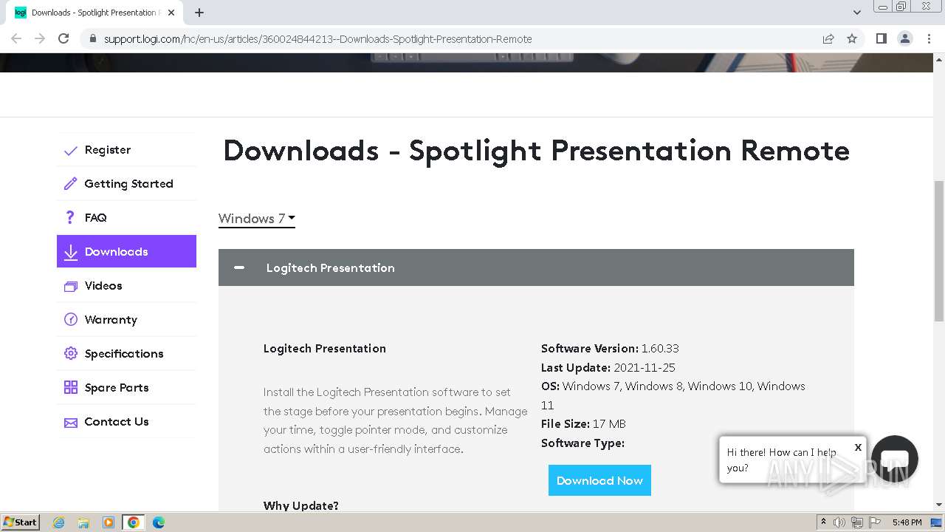This screenshot has width=945, height=532.
Task: Go back with the browser back arrow
Action: [16, 38]
